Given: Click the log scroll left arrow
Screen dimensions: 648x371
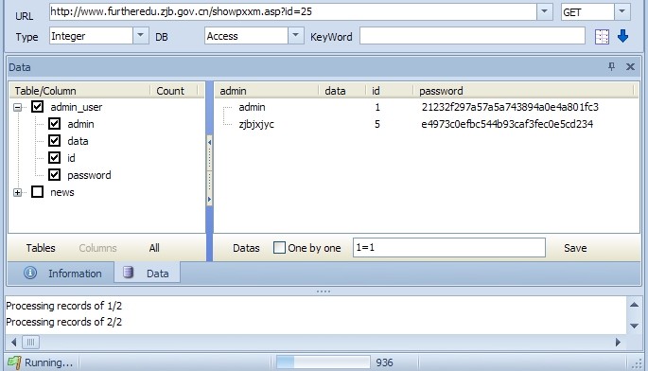Looking at the screenshot, I should (x=13, y=342).
